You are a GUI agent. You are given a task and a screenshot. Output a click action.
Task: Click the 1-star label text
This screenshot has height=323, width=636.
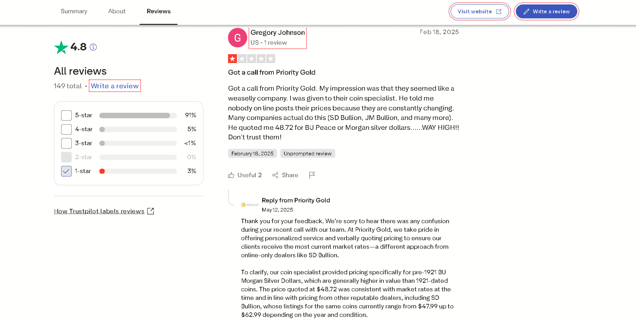[x=83, y=171]
